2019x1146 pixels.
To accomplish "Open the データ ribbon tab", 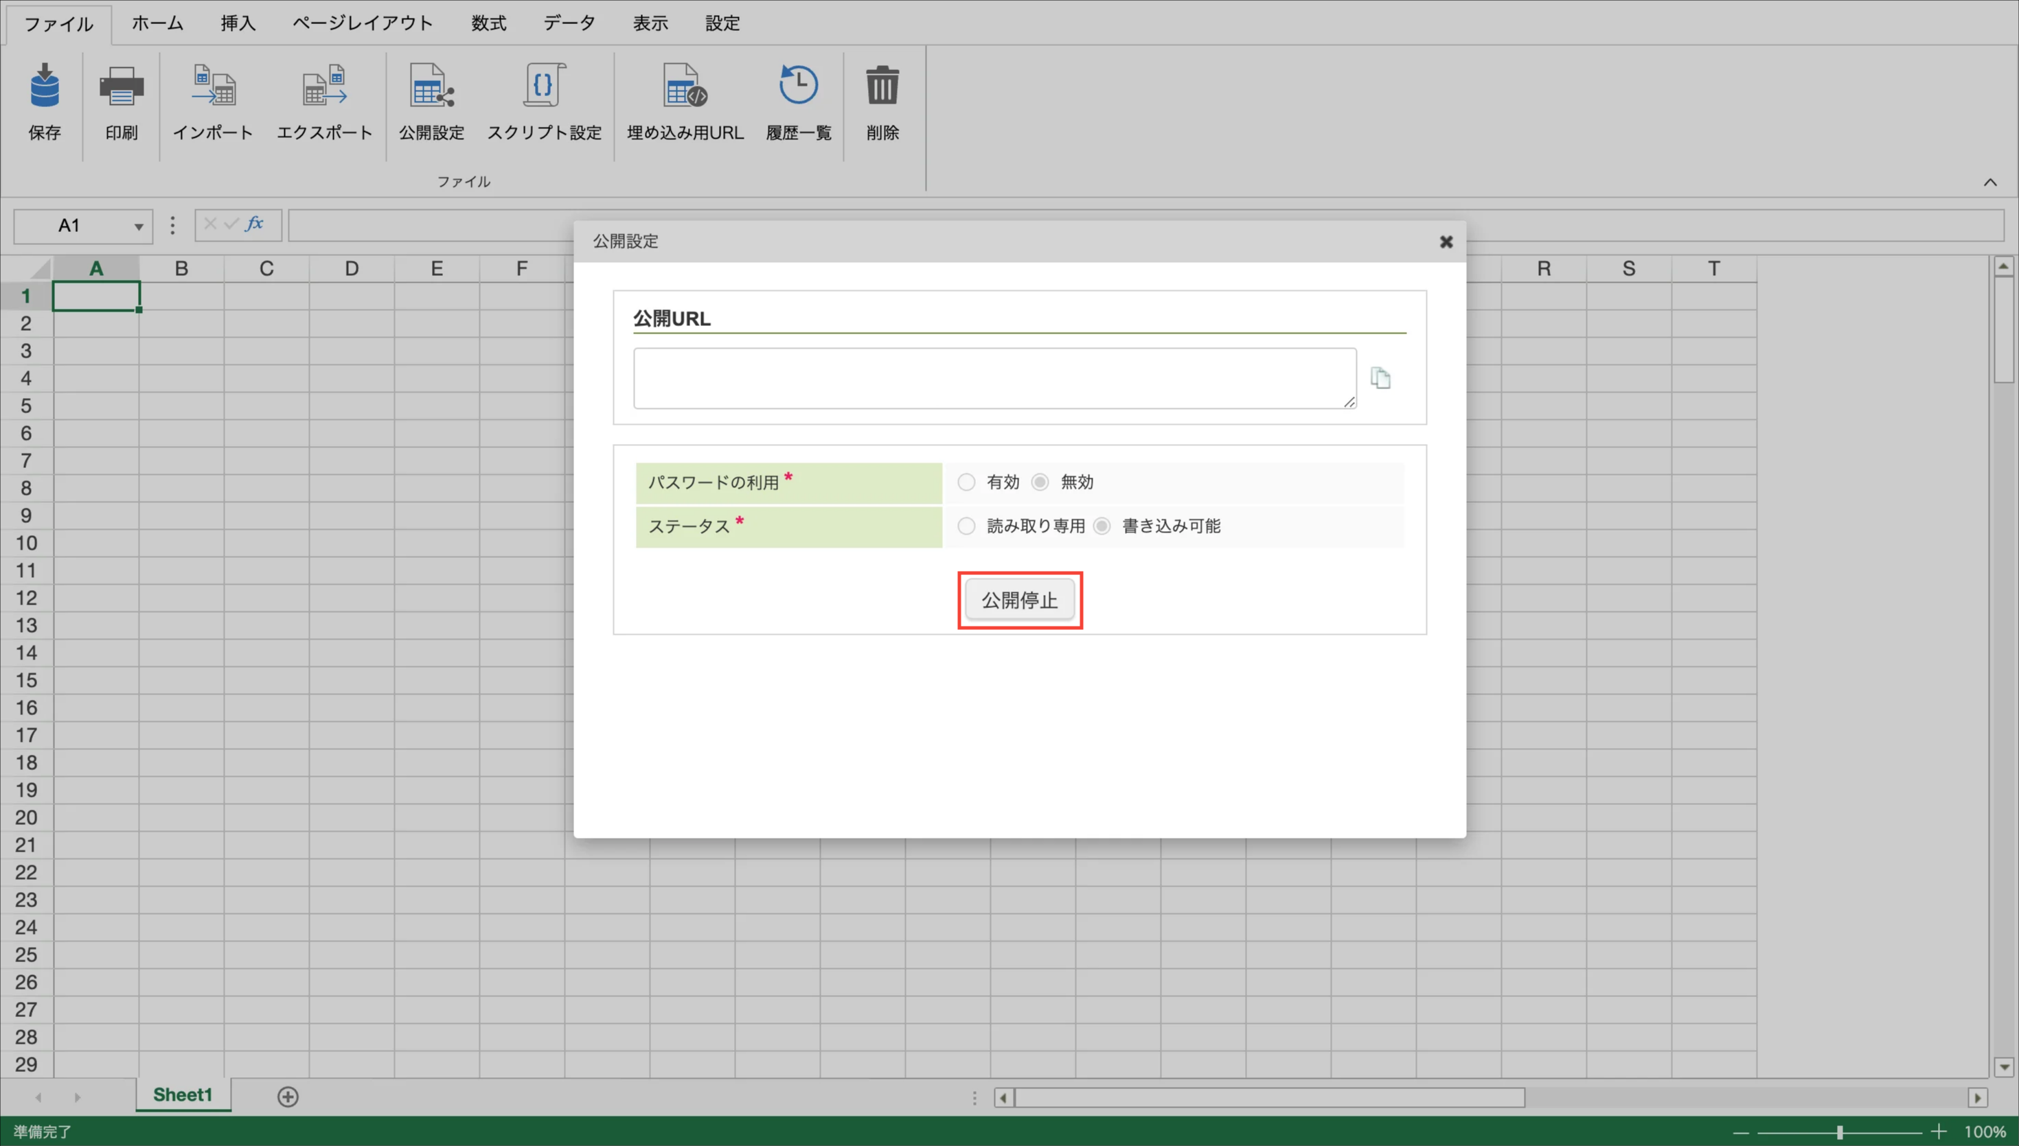I will coord(569,23).
